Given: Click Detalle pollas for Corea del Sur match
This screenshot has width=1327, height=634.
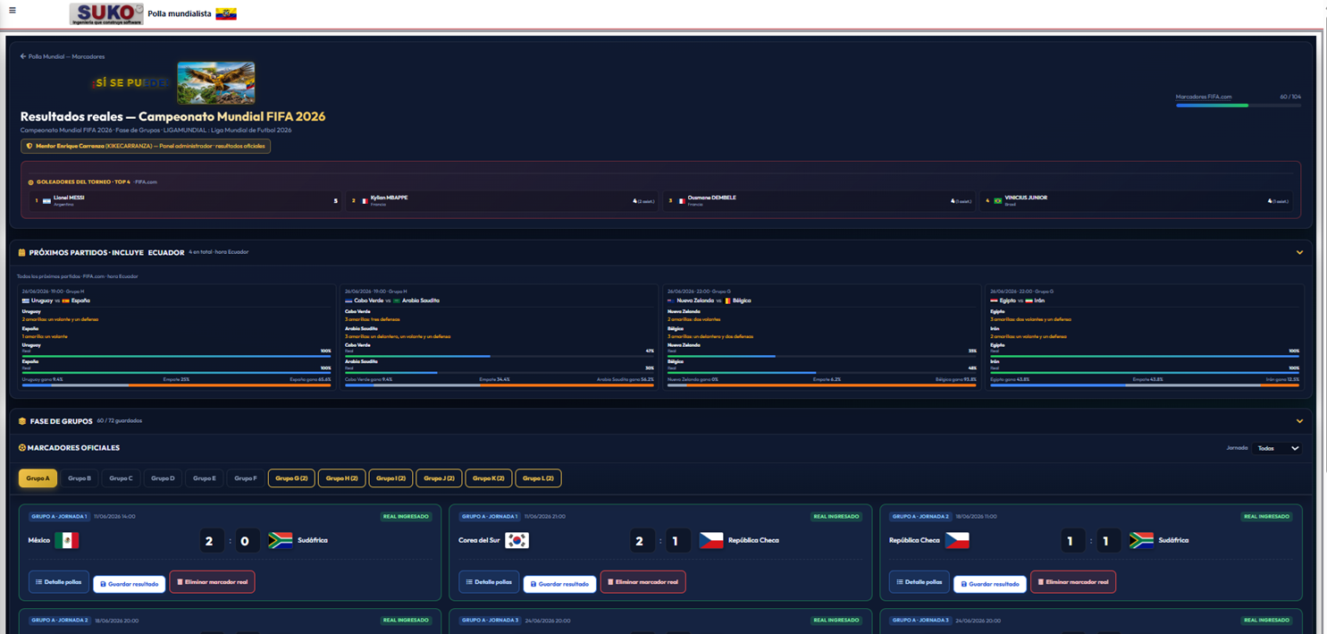Looking at the screenshot, I should [489, 582].
